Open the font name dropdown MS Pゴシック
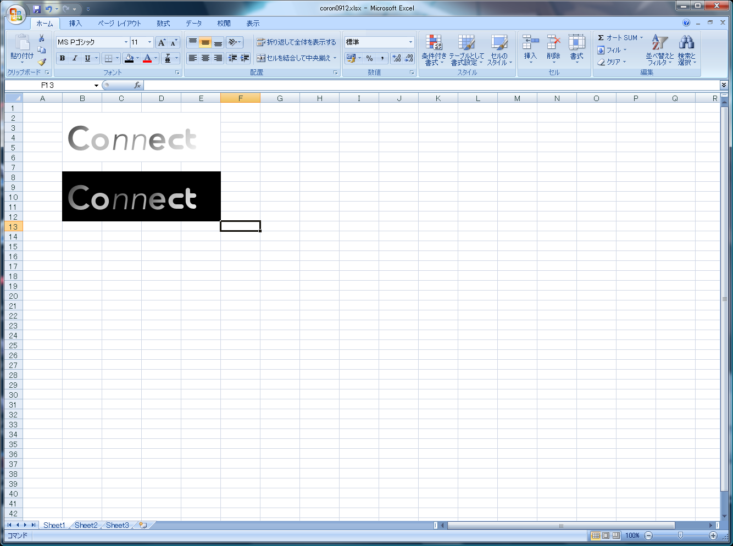Image resolution: width=733 pixels, height=546 pixels. (126, 42)
